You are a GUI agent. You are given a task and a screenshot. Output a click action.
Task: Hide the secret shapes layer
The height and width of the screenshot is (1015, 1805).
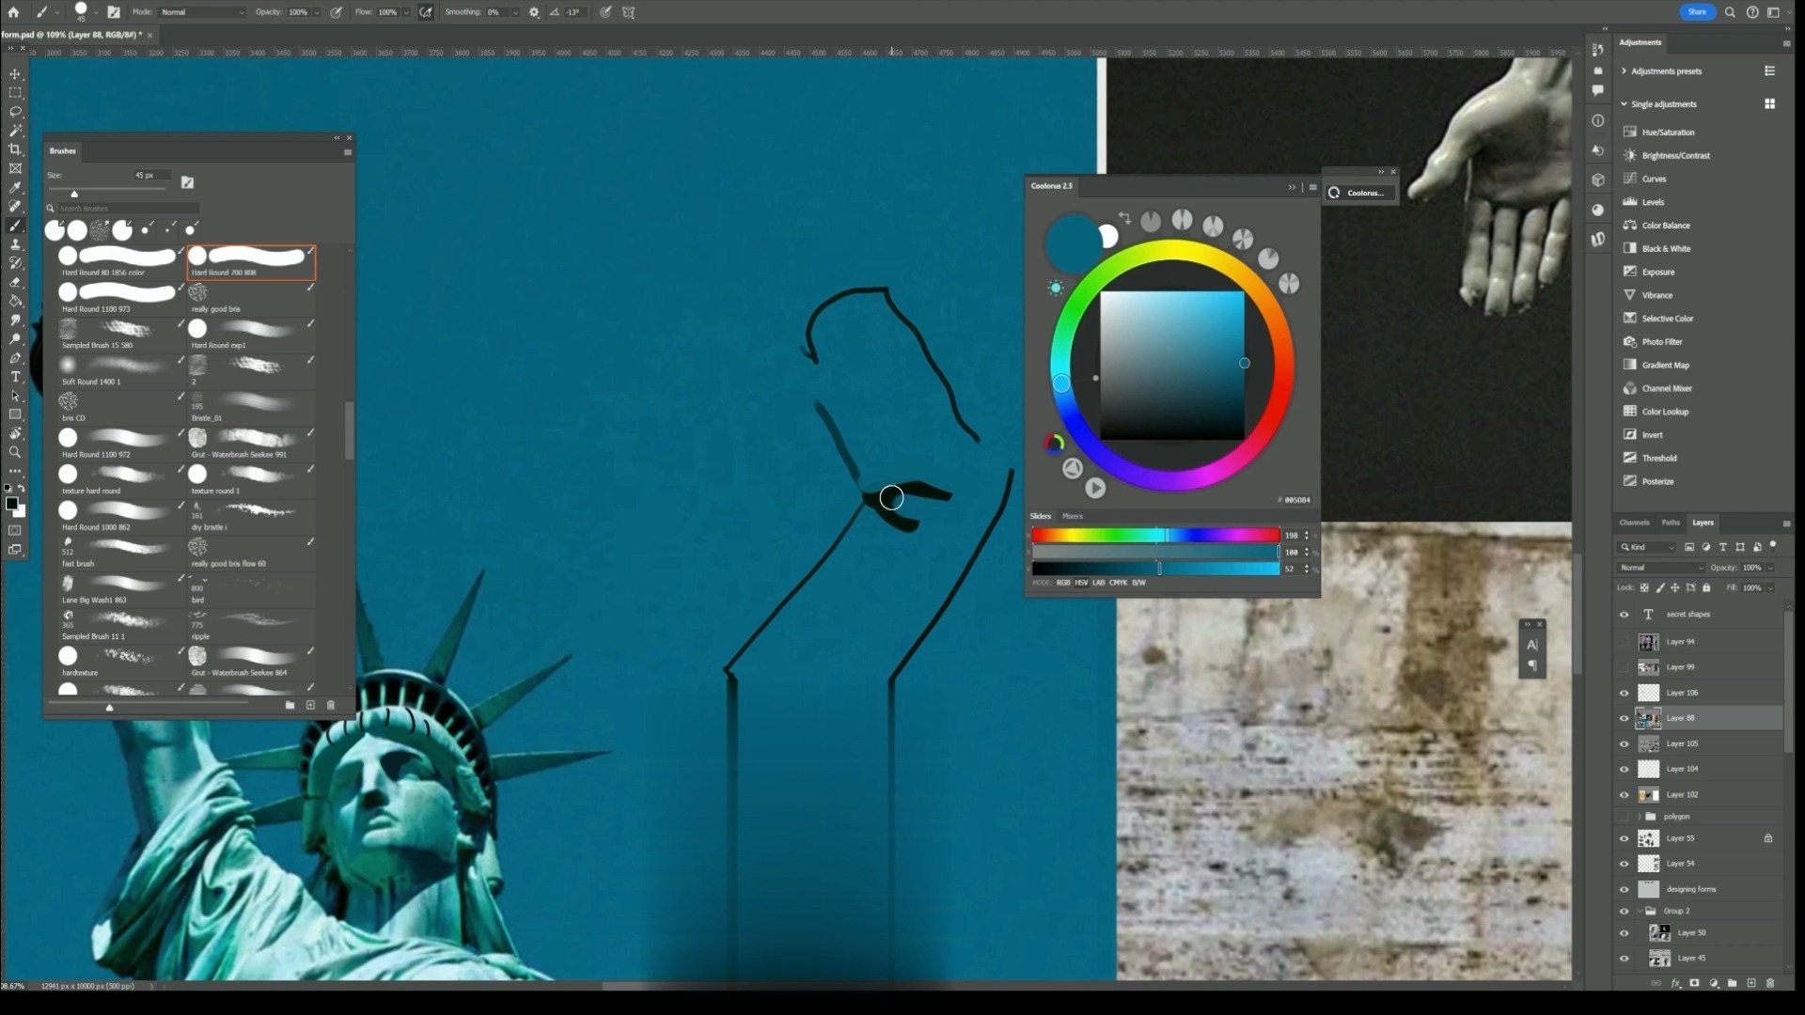1624,615
